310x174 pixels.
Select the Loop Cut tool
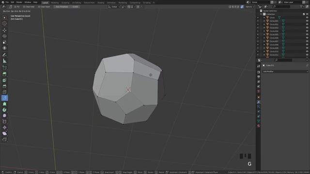click(x=4, y=92)
